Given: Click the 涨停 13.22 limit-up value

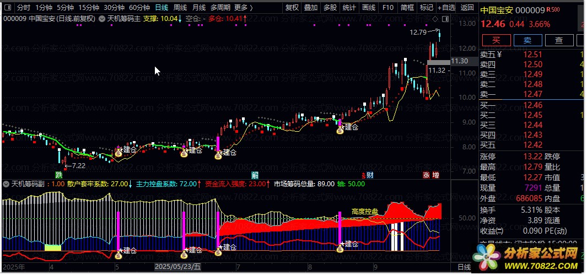Looking at the screenshot, I should (533, 157).
